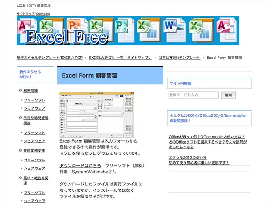Open 以下は▼(旧)テンプレート breadcrumb link
The height and width of the screenshot is (206, 268).
click(178, 58)
